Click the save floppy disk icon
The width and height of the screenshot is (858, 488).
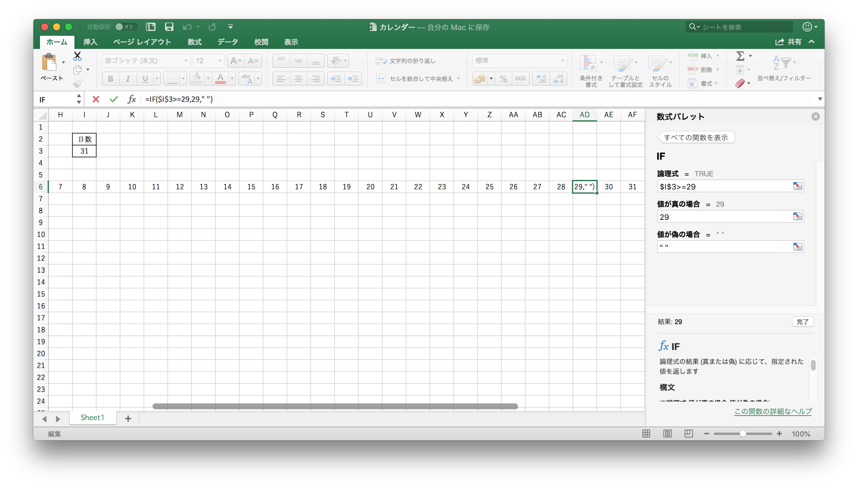[169, 27]
